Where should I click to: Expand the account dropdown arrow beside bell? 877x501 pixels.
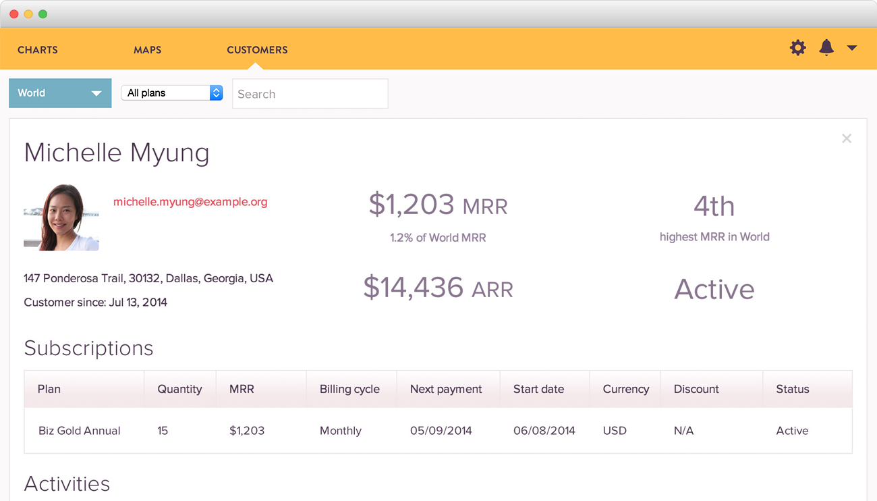click(852, 48)
